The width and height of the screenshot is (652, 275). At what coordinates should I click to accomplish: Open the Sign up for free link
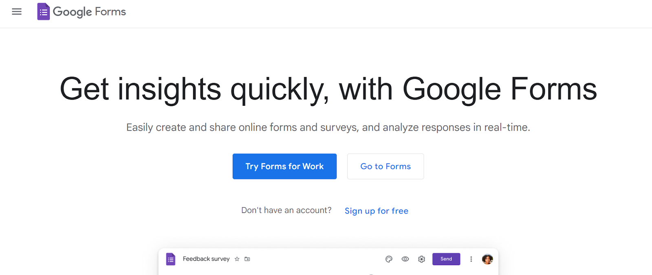377,211
